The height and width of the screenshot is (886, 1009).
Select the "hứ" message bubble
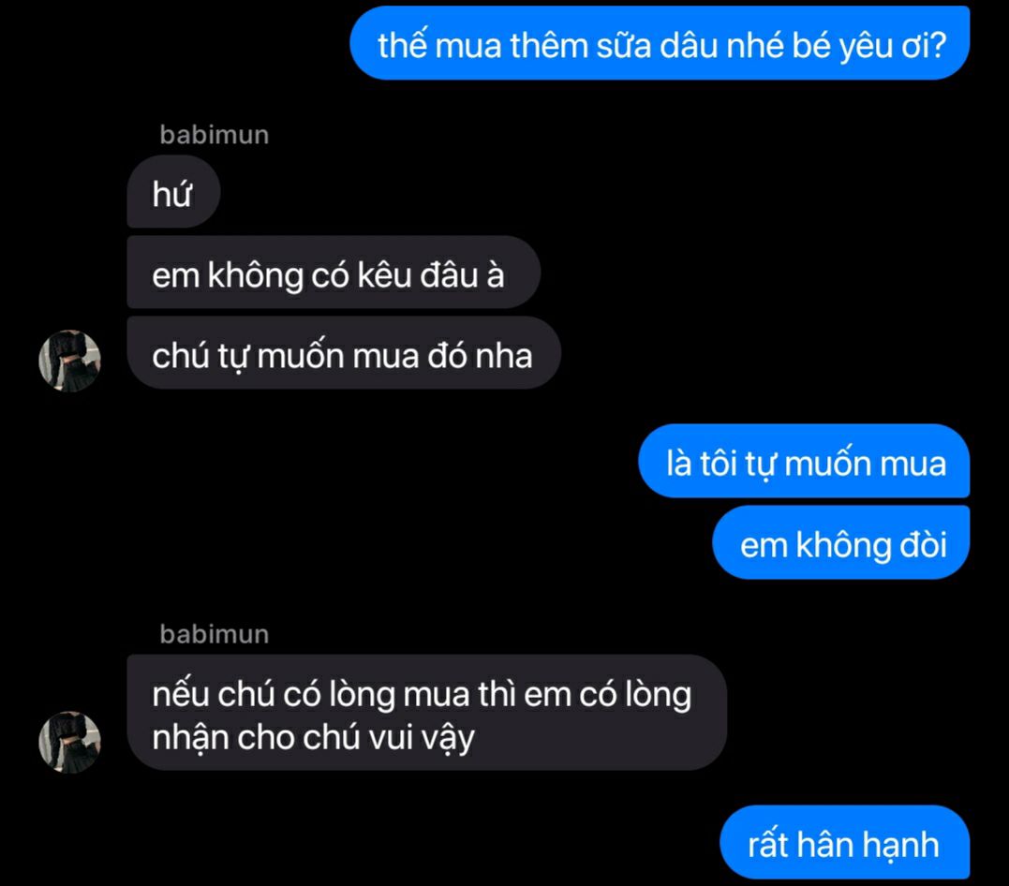173,192
